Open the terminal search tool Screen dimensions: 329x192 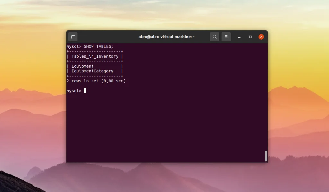pos(214,37)
